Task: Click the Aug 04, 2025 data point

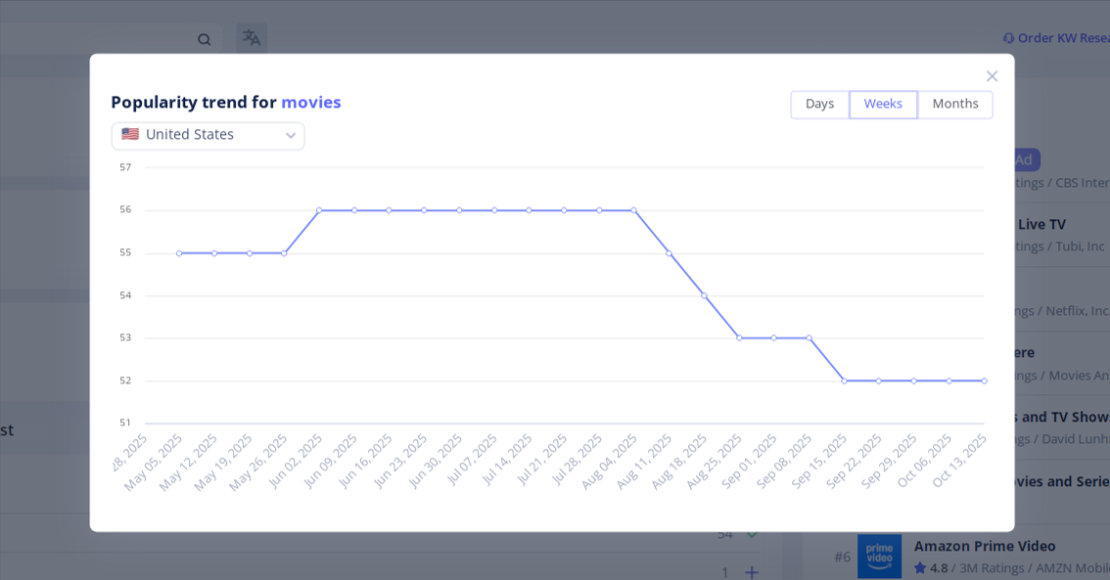Action: coord(633,210)
